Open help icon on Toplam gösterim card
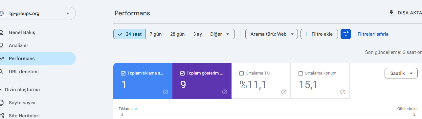The image size is (422, 119). [225, 92]
